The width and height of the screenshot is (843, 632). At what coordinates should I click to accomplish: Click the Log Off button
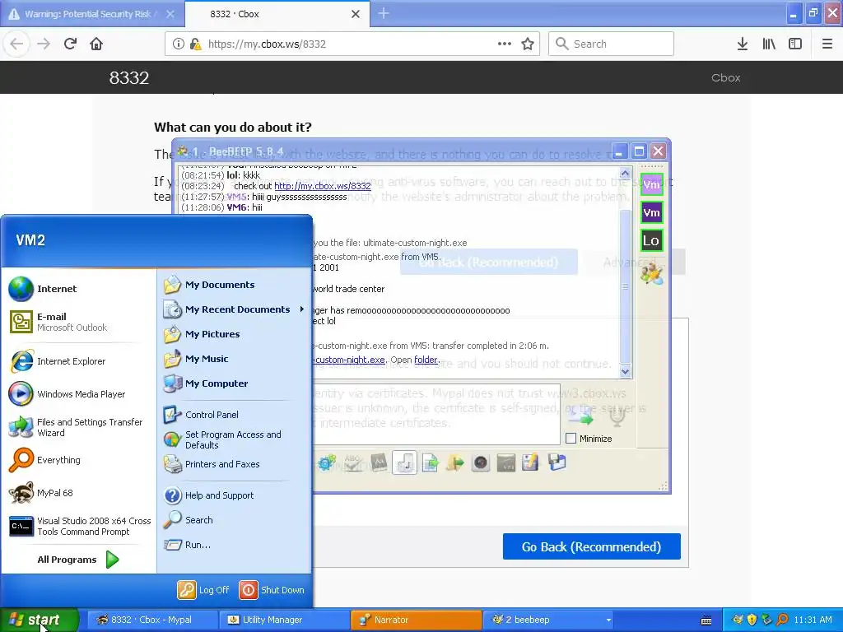click(204, 589)
